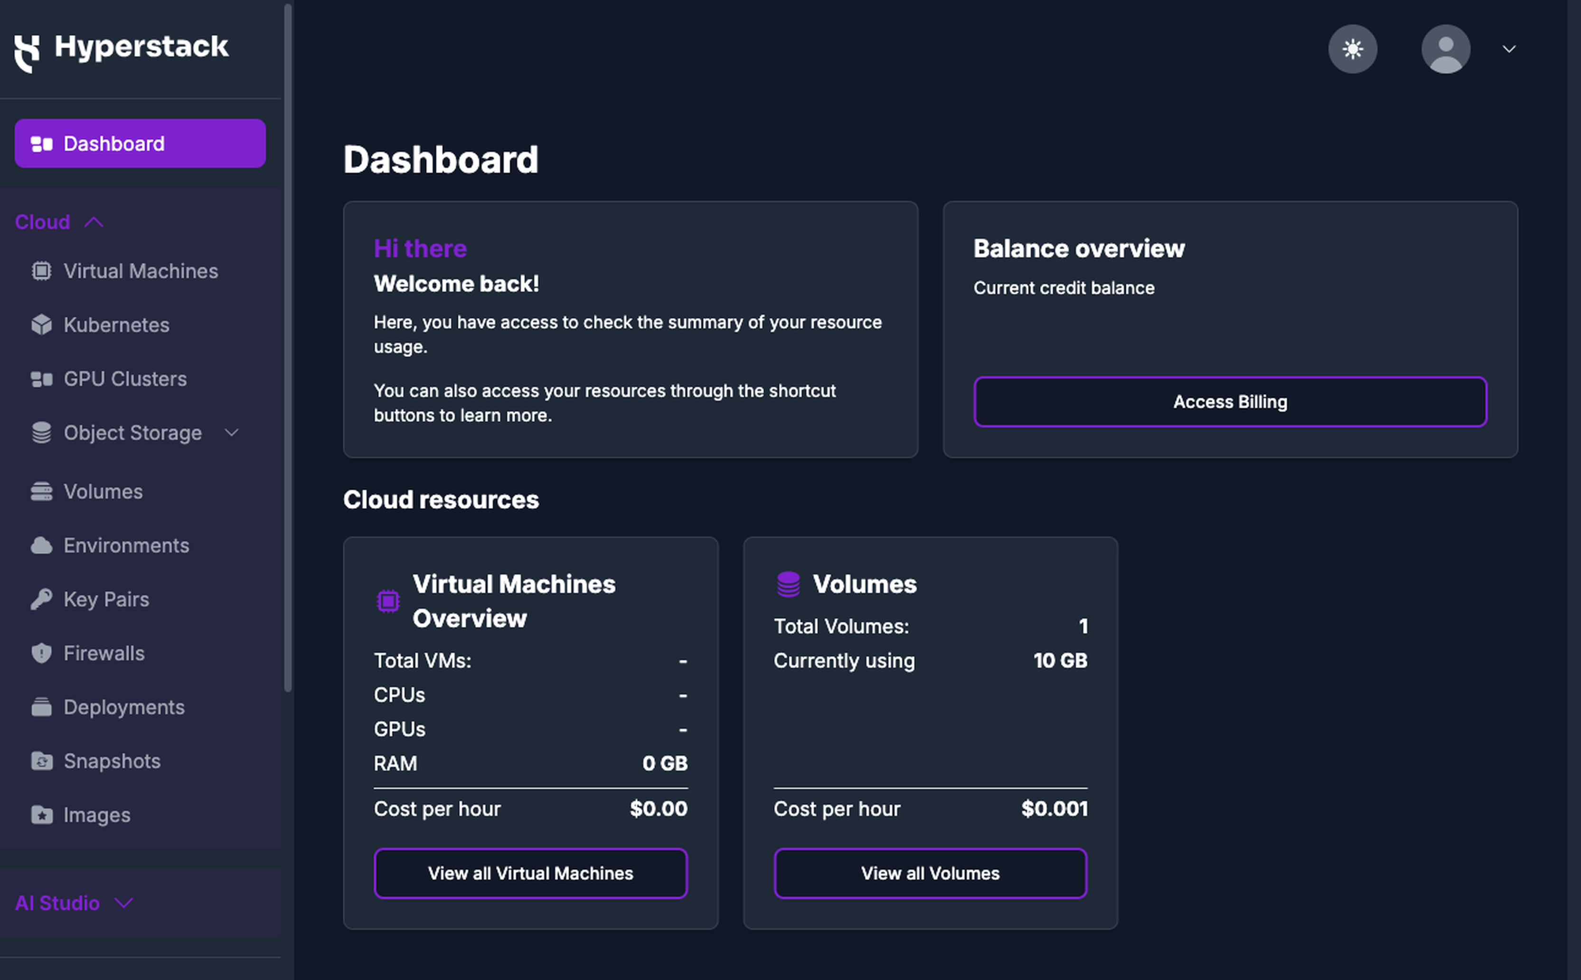The width and height of the screenshot is (1581, 980).
Task: Click the purple chip icon in VM Overview card
Action: [388, 601]
